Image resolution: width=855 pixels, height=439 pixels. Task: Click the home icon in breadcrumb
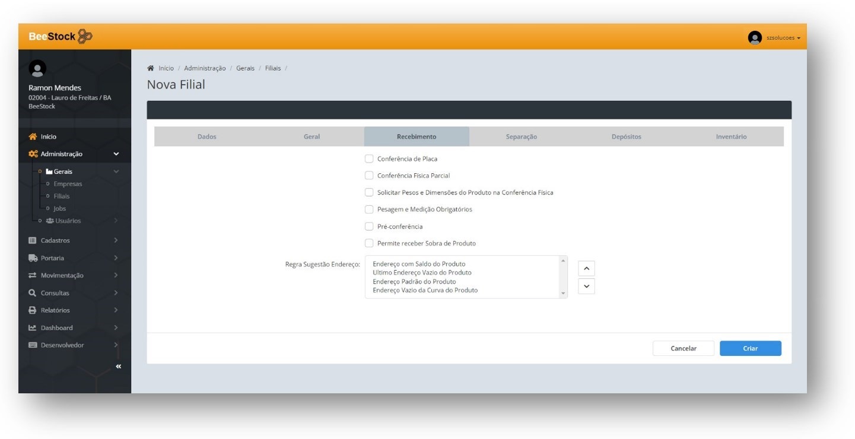151,68
